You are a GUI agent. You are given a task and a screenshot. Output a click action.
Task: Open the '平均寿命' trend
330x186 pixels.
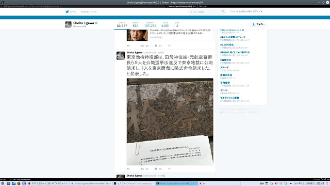(225, 83)
